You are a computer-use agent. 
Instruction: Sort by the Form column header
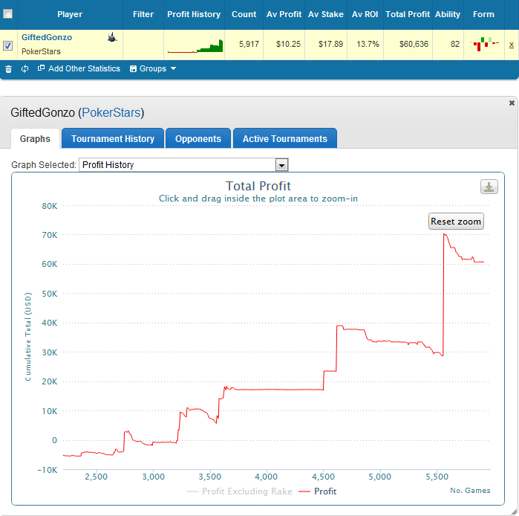(x=483, y=14)
